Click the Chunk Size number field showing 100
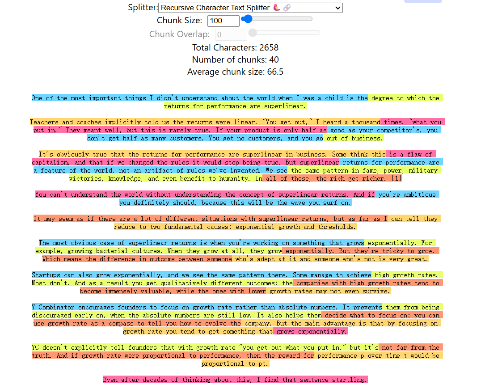Viewport: 485px width, 389px height. coord(223,21)
